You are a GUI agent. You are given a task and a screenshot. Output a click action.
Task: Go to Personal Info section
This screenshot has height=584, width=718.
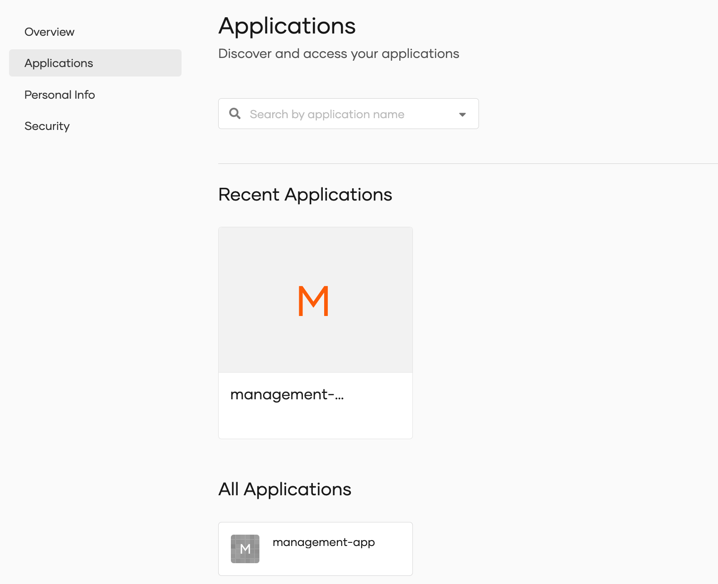[x=60, y=95]
